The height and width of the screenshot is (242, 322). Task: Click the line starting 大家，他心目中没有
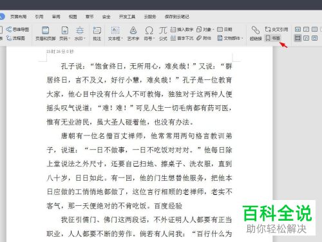pos(139,94)
